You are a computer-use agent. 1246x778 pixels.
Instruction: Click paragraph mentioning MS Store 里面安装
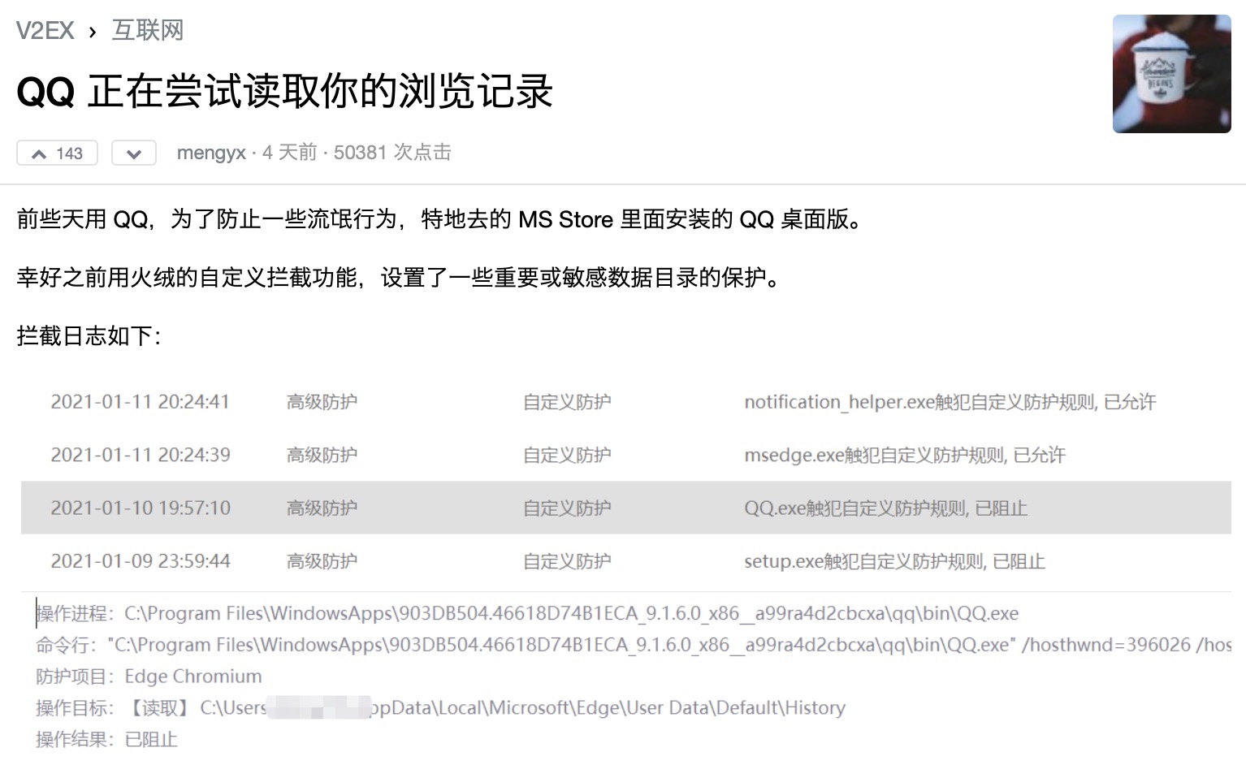point(439,219)
